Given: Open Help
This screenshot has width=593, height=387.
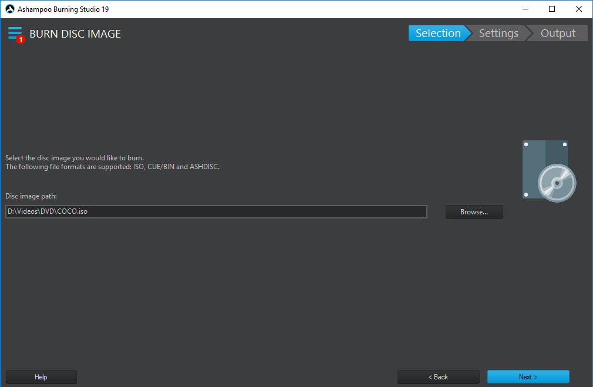Looking at the screenshot, I should [41, 377].
